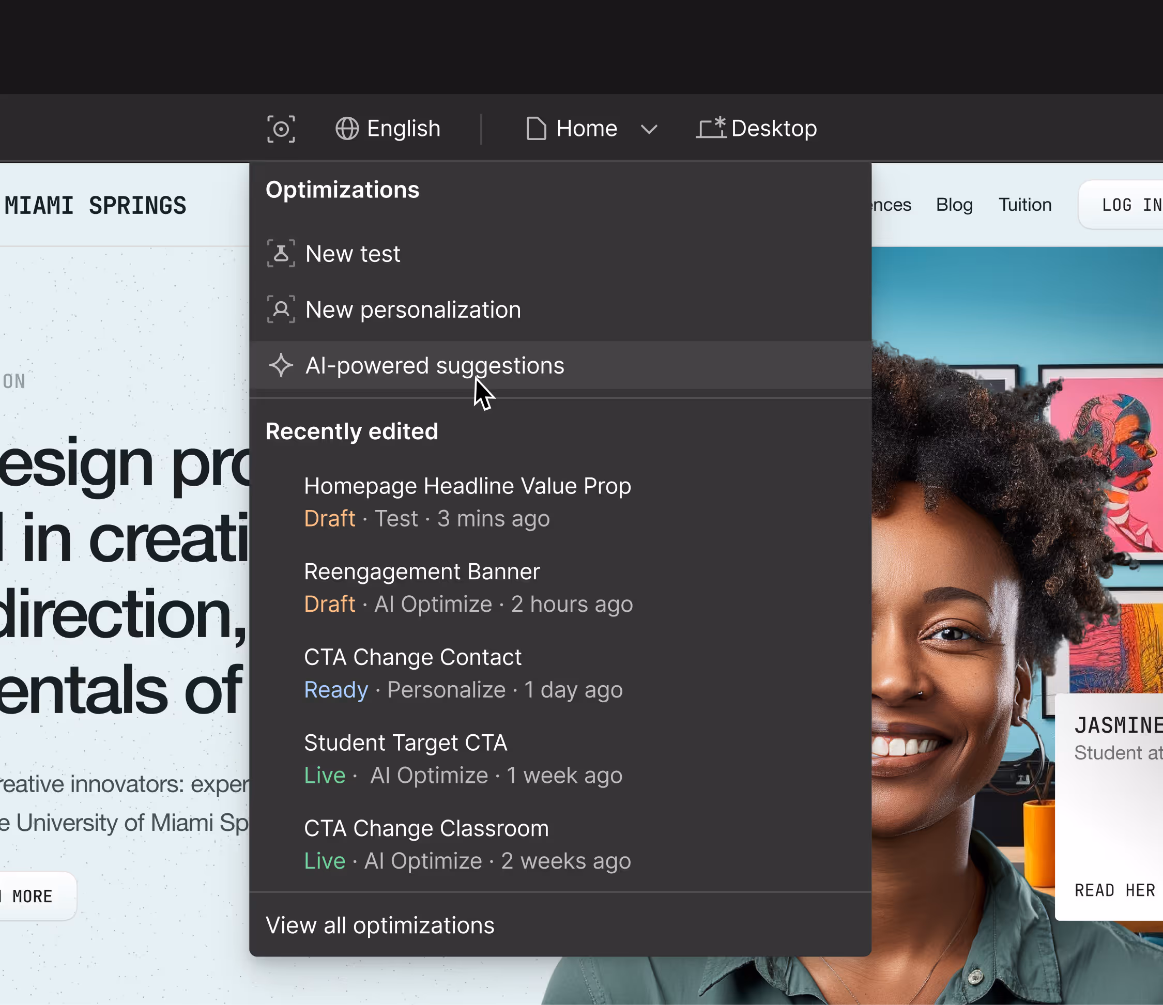
Task: Click the Home page document icon
Action: [x=536, y=129]
